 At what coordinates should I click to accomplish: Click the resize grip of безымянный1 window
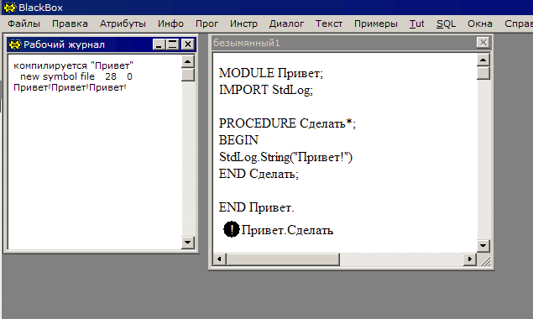coord(484,260)
